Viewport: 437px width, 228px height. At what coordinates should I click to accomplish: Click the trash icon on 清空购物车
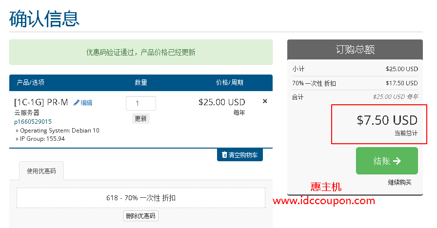point(224,155)
